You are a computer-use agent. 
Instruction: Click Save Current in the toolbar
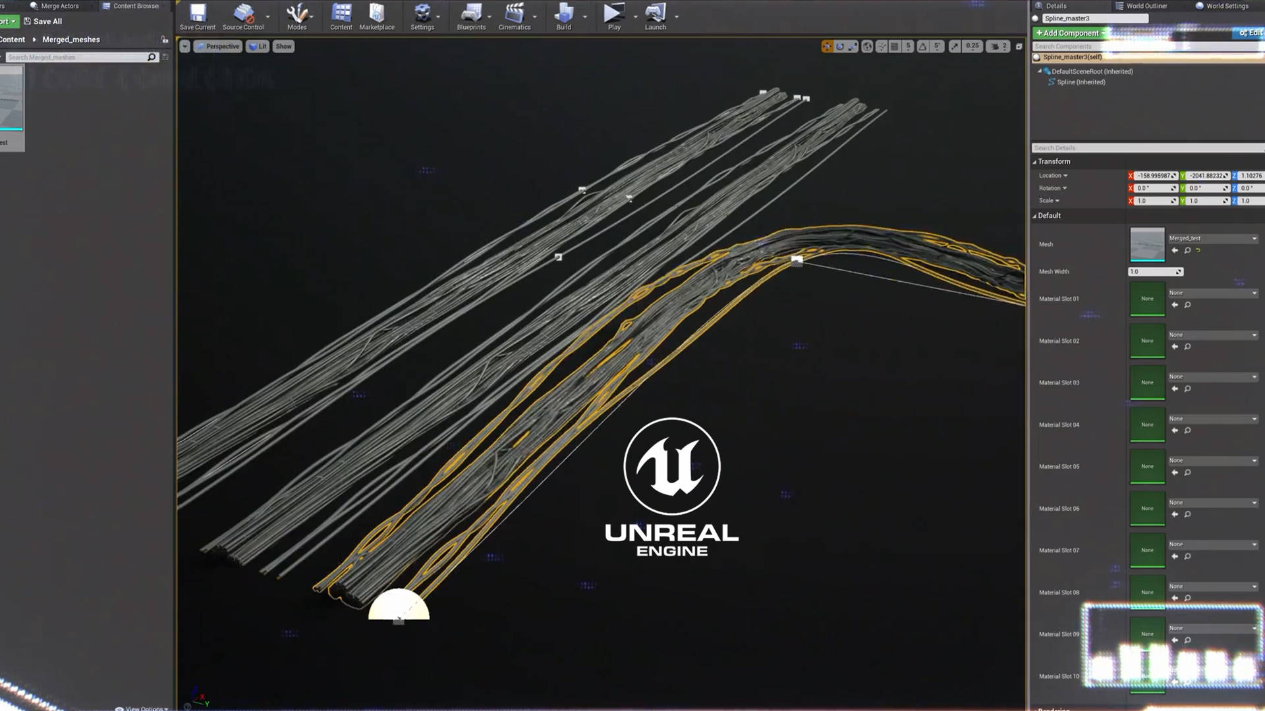pos(198,17)
